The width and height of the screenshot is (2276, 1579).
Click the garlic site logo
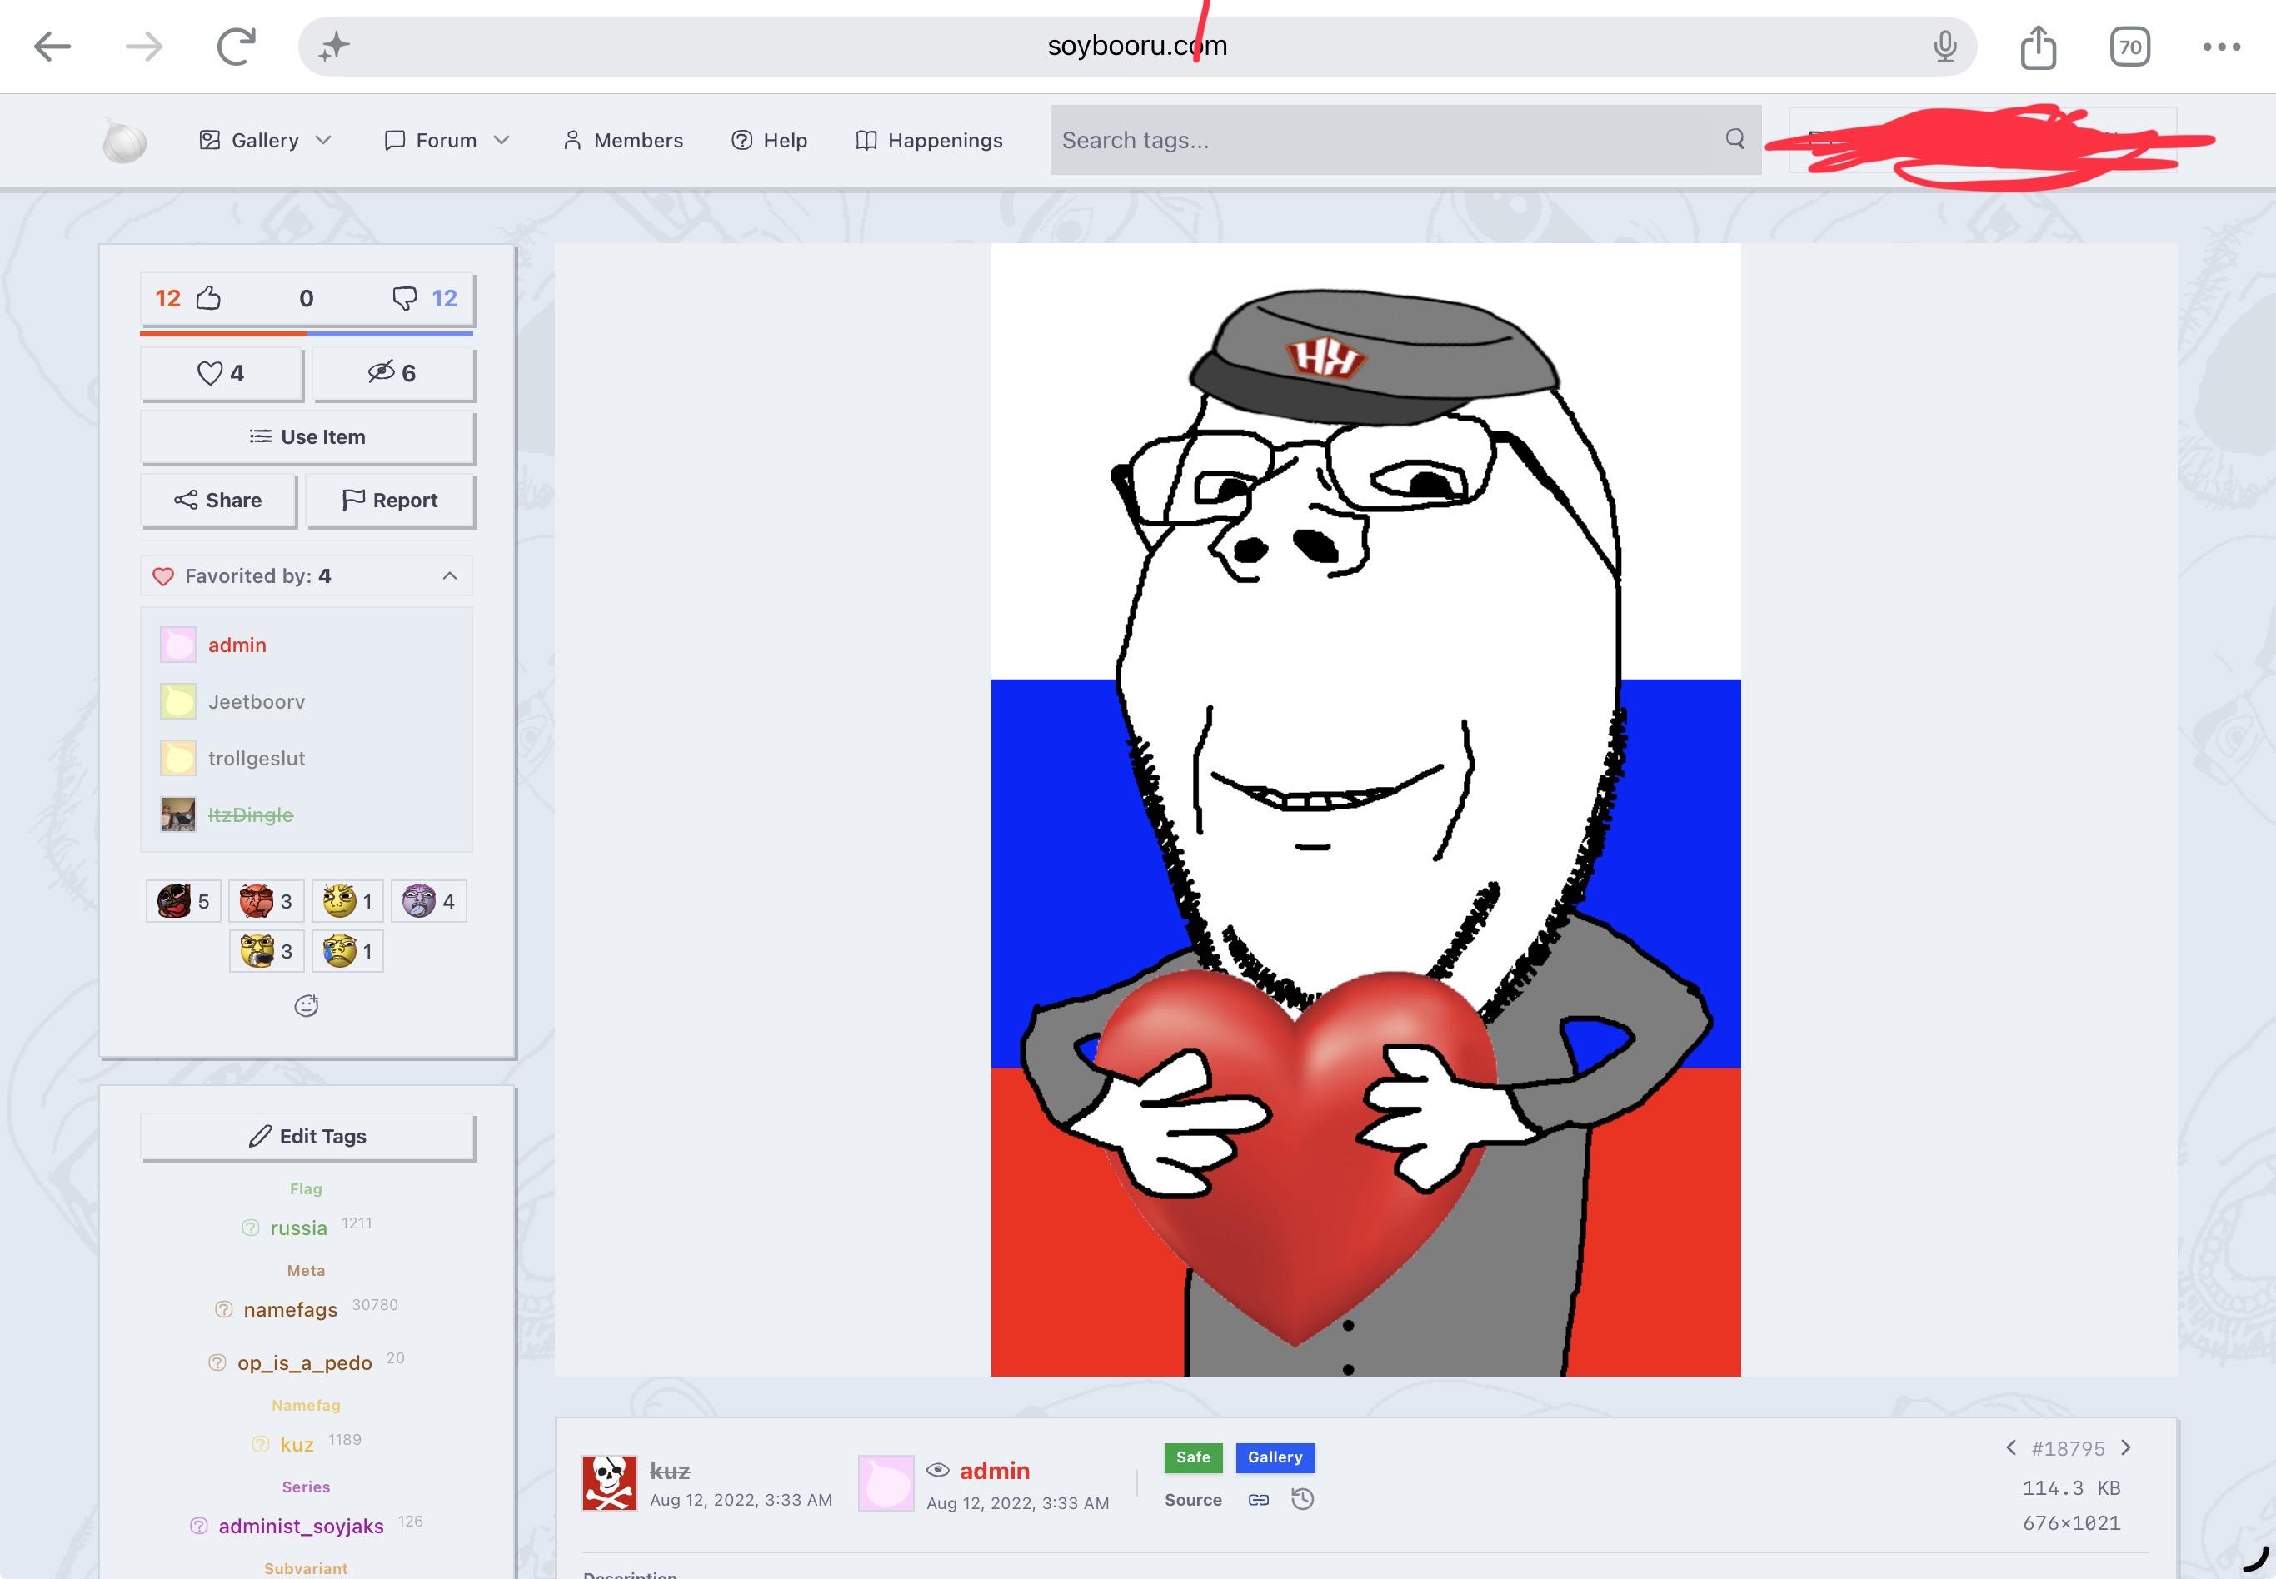(125, 141)
